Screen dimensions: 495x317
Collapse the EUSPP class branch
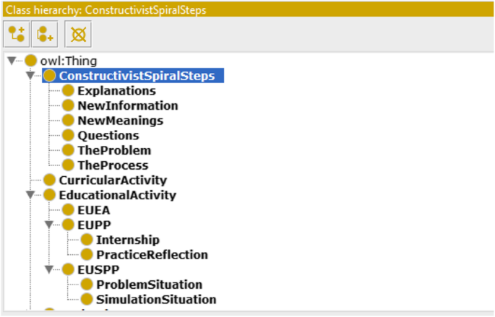[49, 269]
